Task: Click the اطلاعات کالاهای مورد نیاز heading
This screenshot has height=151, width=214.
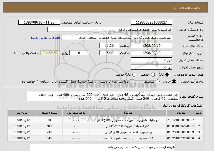Action: (x=183, y=106)
